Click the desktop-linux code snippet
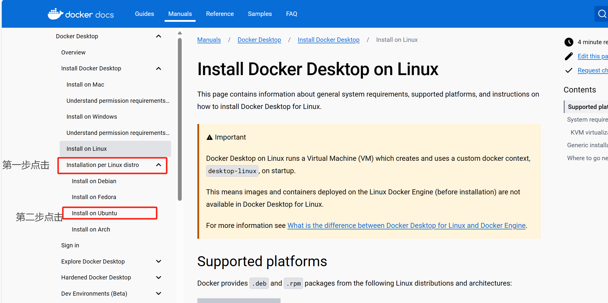This screenshot has width=608, height=303. click(232, 171)
